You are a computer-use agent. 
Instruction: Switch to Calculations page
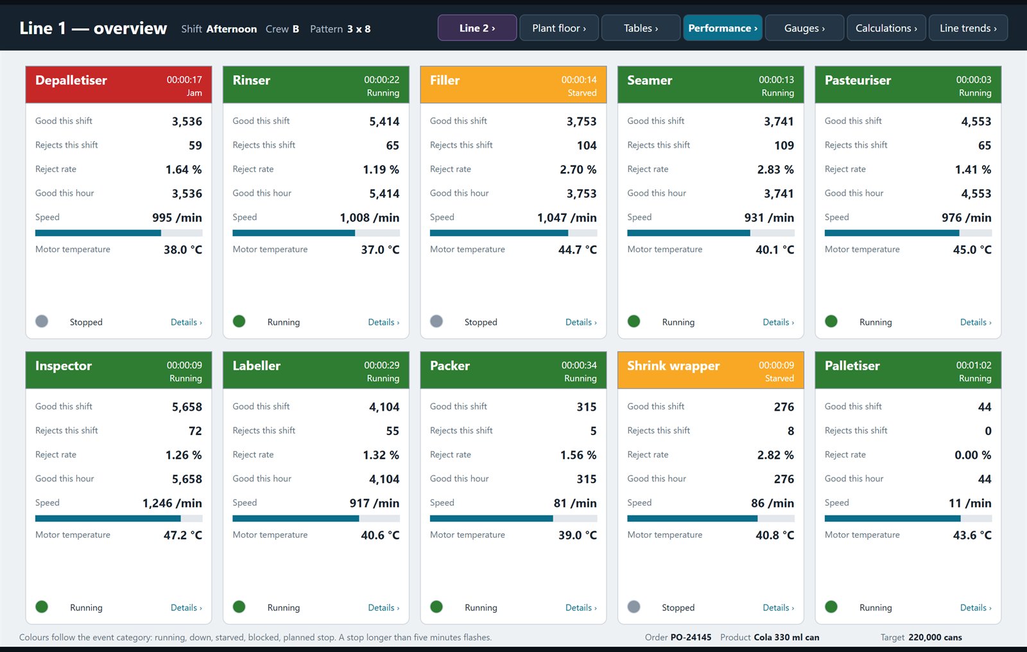click(x=886, y=28)
